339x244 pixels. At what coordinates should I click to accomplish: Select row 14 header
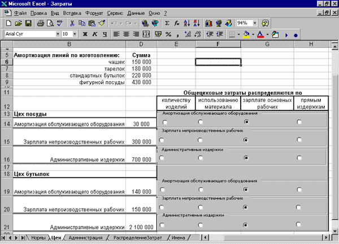point(7,123)
